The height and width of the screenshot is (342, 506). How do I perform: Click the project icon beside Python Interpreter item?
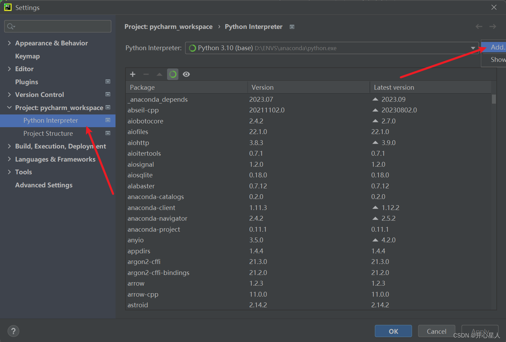coord(108,120)
